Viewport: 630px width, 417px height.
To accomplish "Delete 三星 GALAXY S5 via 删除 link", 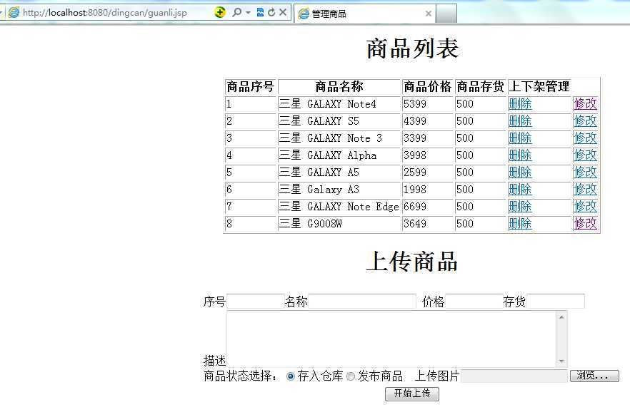I will 520,121.
